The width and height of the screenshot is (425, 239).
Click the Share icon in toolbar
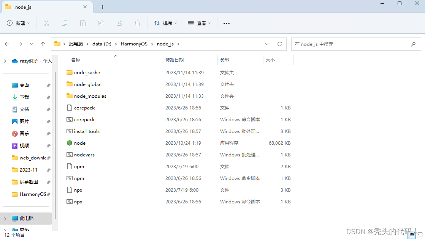click(119, 23)
